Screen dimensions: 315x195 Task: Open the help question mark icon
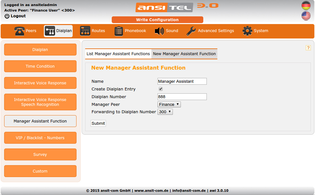coord(308,47)
